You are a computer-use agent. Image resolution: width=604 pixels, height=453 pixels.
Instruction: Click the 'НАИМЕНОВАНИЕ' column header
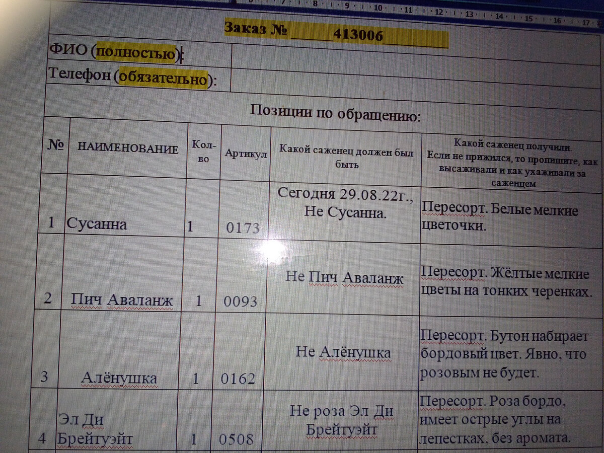tap(127, 148)
